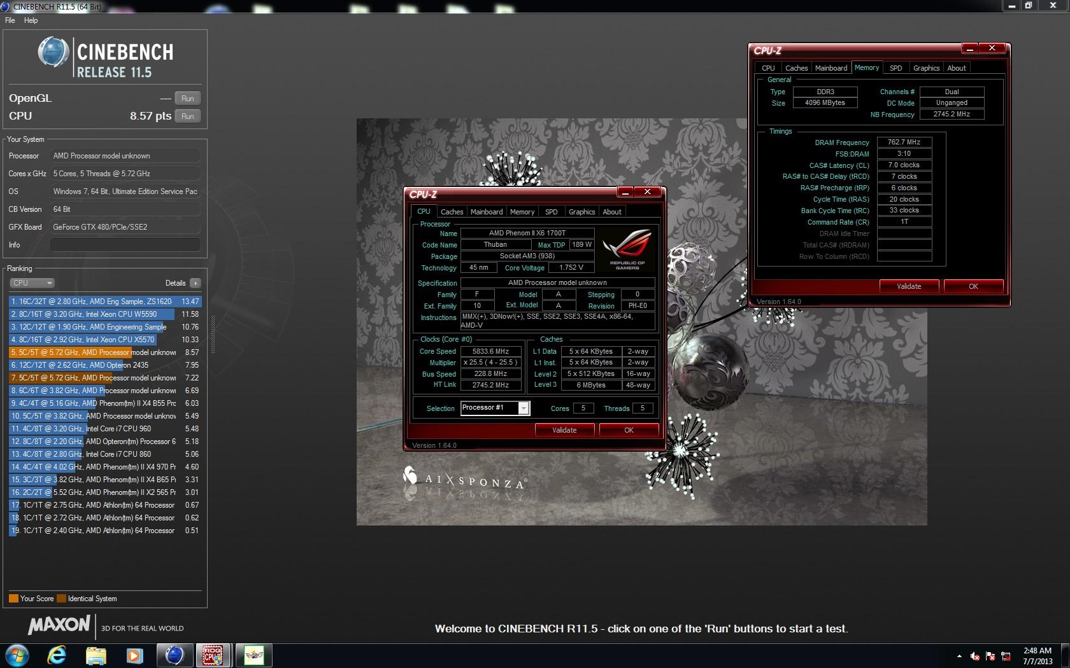1070x668 pixels.
Task: Open the network status tray icon
Action: (1006, 656)
